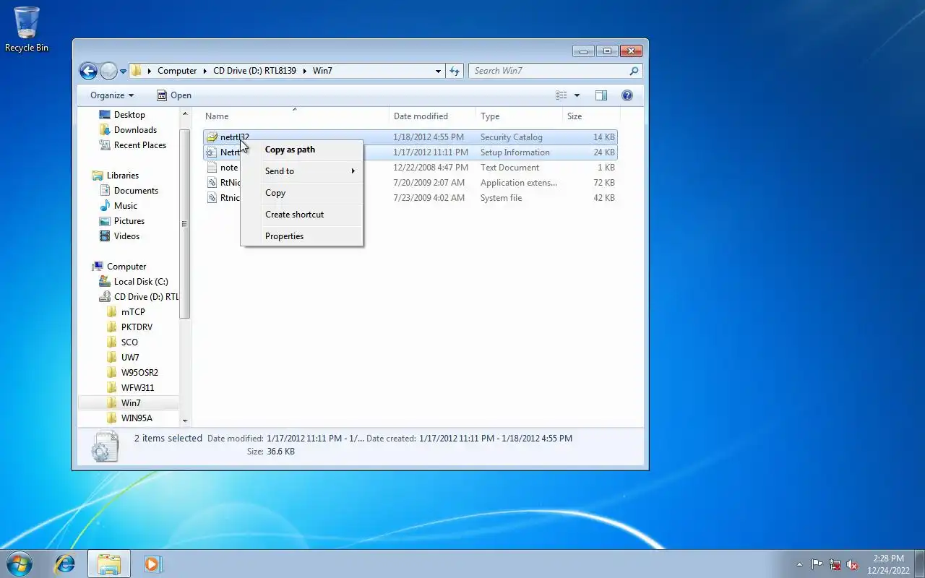The height and width of the screenshot is (578, 925).
Task: Expand the breadcrumb arrow after Computer
Action: pyautogui.click(x=205, y=71)
